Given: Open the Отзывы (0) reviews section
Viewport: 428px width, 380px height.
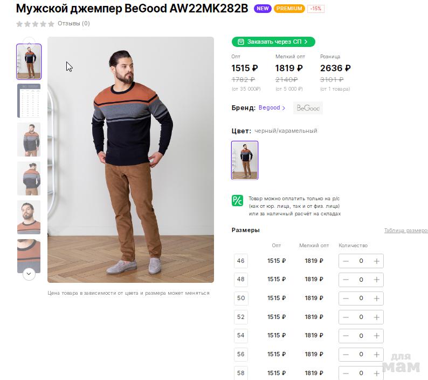Looking at the screenshot, I should coord(74,24).
